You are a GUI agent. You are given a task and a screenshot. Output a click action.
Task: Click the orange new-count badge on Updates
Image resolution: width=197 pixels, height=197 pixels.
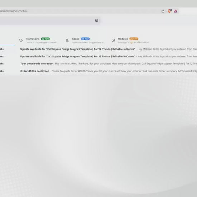pyautogui.click(x=134, y=39)
